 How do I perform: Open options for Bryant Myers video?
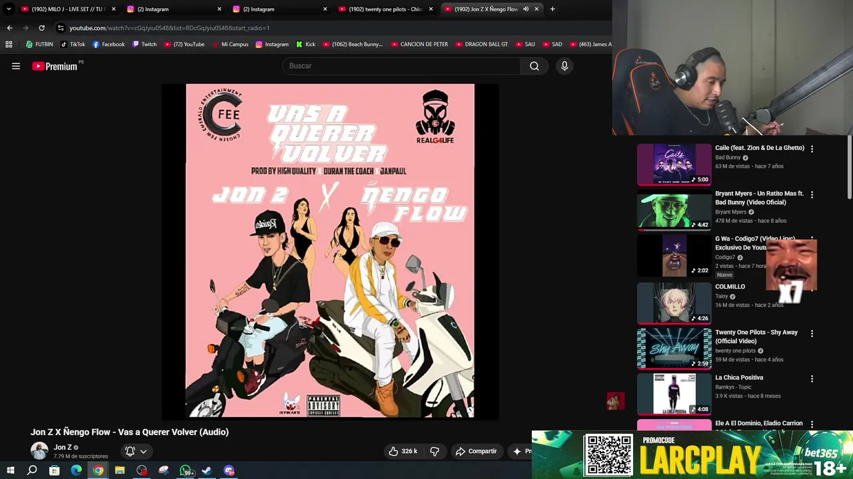(812, 195)
